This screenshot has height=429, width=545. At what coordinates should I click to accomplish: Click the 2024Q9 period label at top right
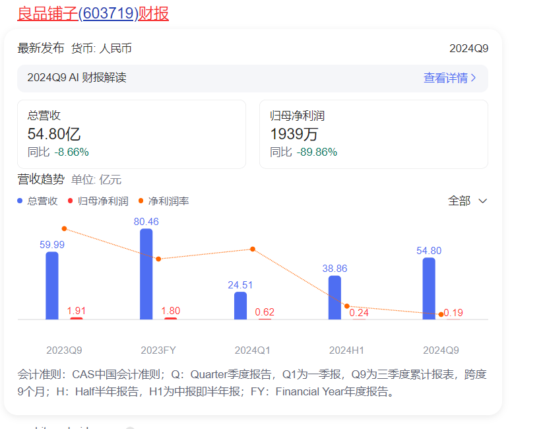pyautogui.click(x=469, y=48)
